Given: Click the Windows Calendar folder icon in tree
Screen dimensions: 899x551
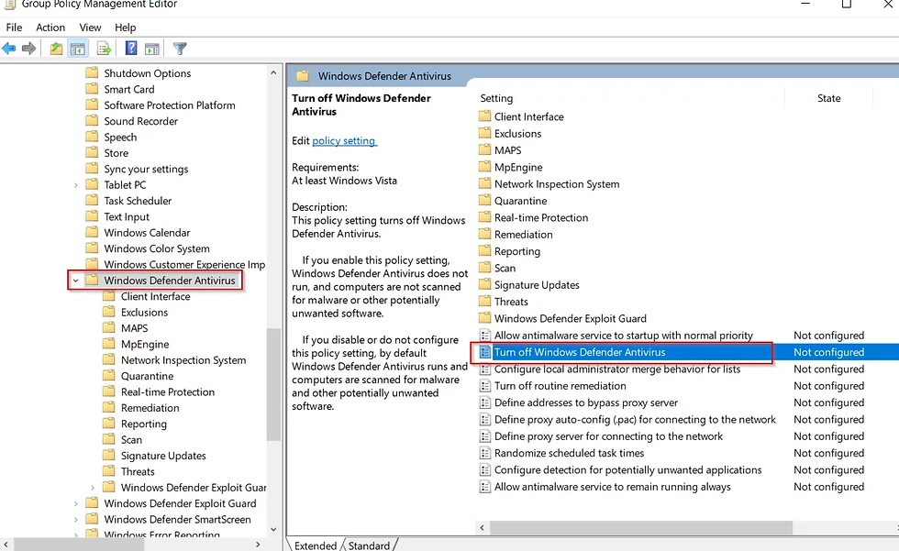Looking at the screenshot, I should click(92, 232).
